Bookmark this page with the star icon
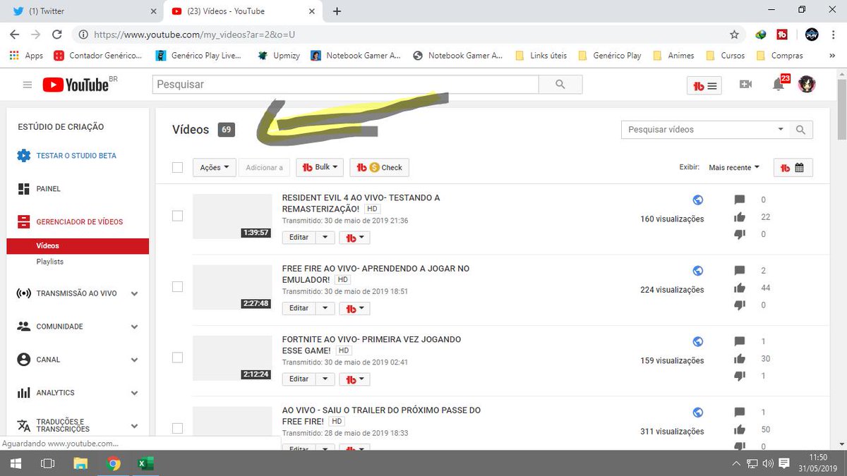847x476 pixels. tap(734, 34)
